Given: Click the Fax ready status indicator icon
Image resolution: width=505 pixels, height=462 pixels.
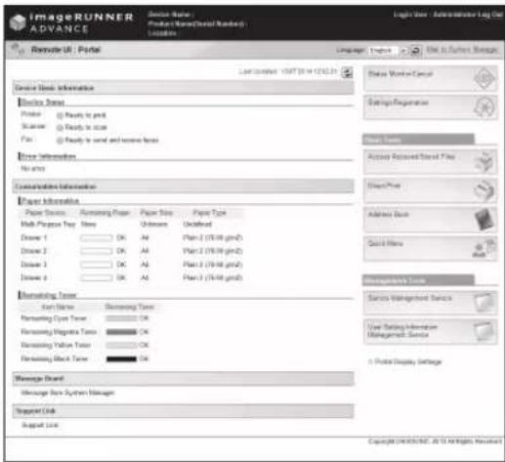Looking at the screenshot, I should pos(60,141).
